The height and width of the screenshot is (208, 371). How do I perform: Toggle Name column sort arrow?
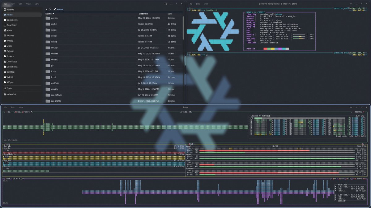tap(53, 14)
